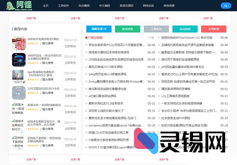Image resolution: width=237 pixels, height=165 pixels.
Task: Open LOL工具箱无限视距版 article
Action: click(175, 96)
